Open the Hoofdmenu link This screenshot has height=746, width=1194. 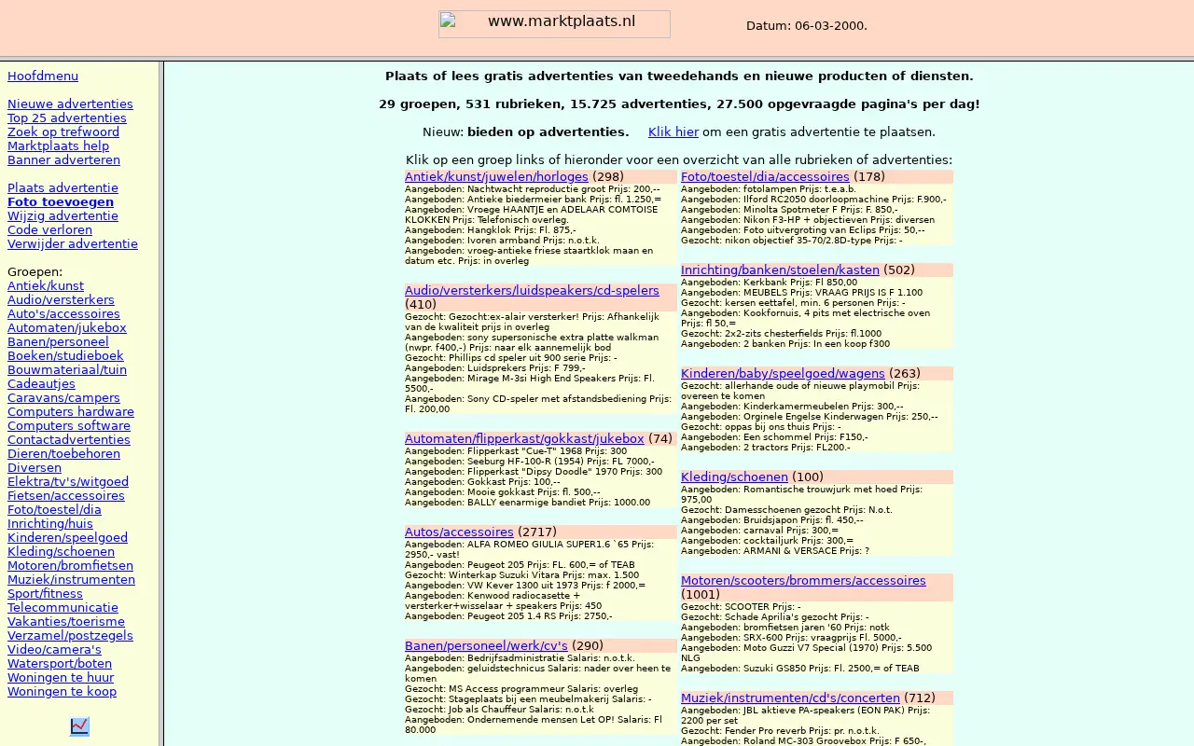(43, 76)
